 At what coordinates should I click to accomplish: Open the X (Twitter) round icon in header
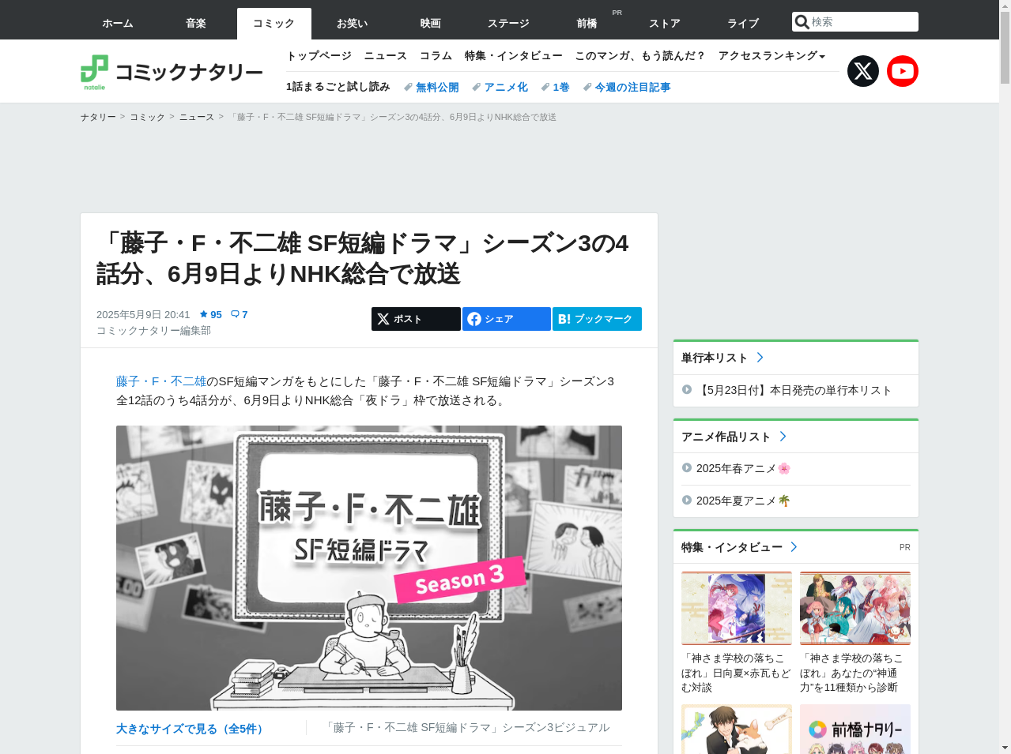(x=863, y=71)
